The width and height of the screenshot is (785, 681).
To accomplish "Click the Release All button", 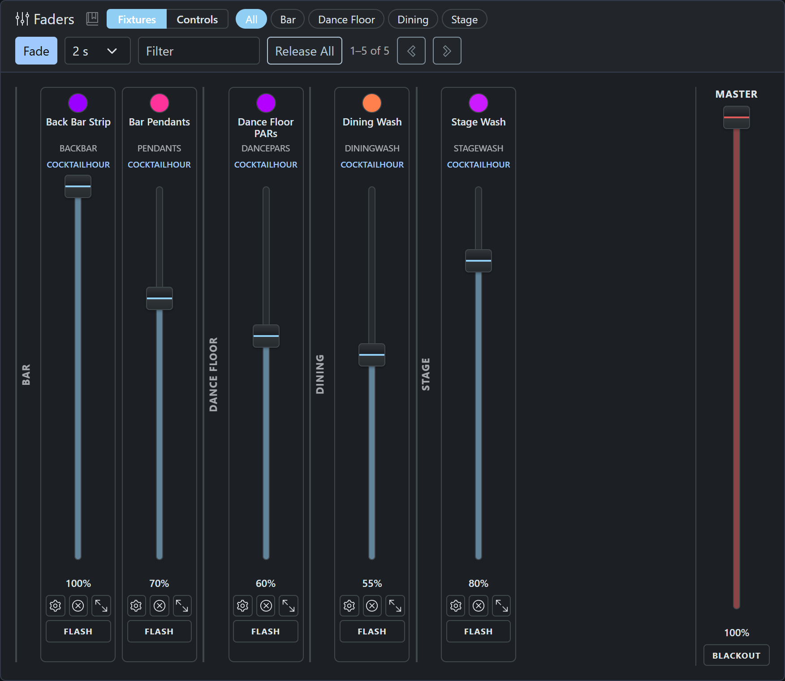I will [305, 51].
